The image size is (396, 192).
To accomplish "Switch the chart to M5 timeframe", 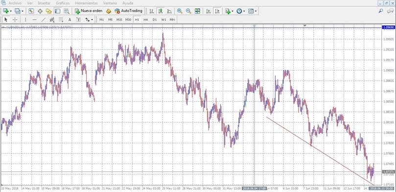I will [x=110, y=20].
